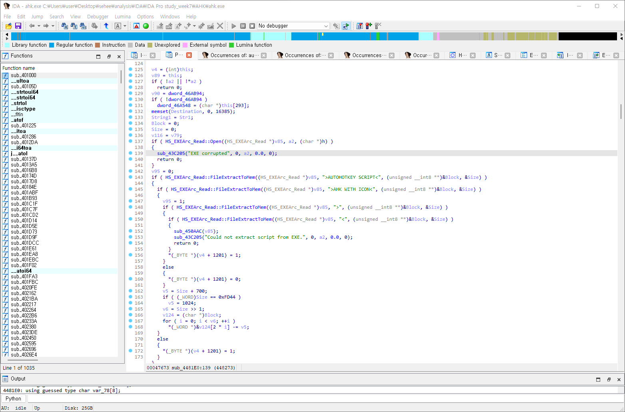Screen dimensions: 625x412
Task: Open the 'No debugger' selection dropdown
Action: (293, 26)
